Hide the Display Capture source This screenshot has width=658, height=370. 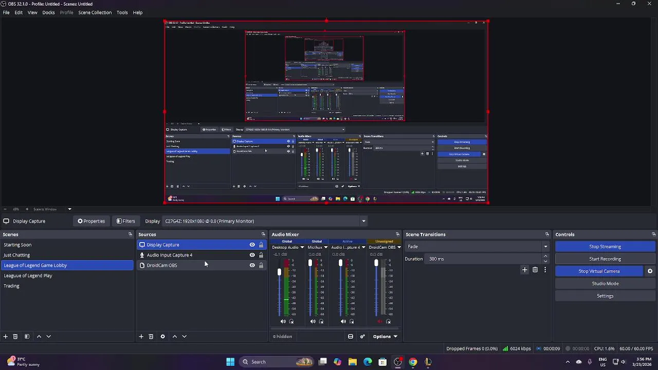click(x=252, y=245)
